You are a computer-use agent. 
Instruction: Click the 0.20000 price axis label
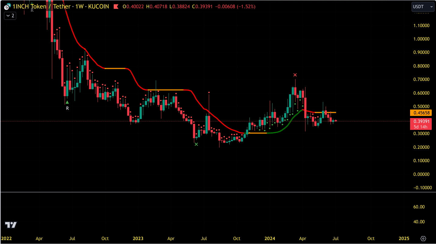coord(421,147)
